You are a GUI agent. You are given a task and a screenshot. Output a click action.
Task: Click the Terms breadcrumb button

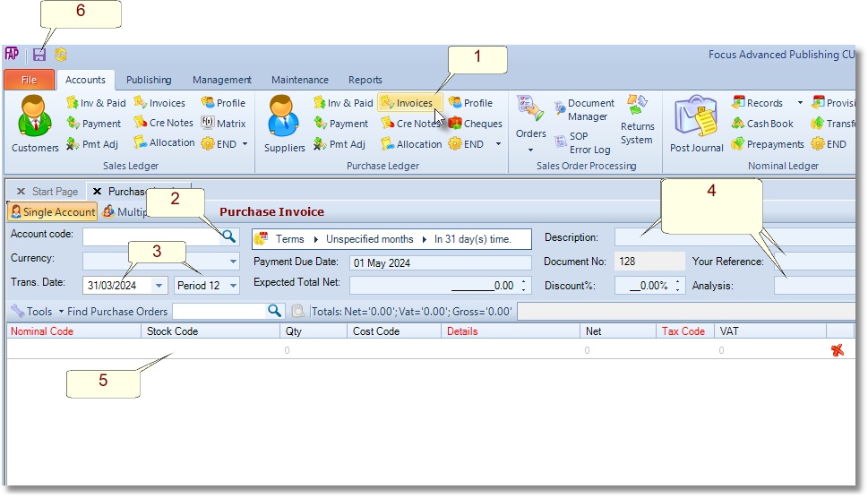pyautogui.click(x=290, y=239)
